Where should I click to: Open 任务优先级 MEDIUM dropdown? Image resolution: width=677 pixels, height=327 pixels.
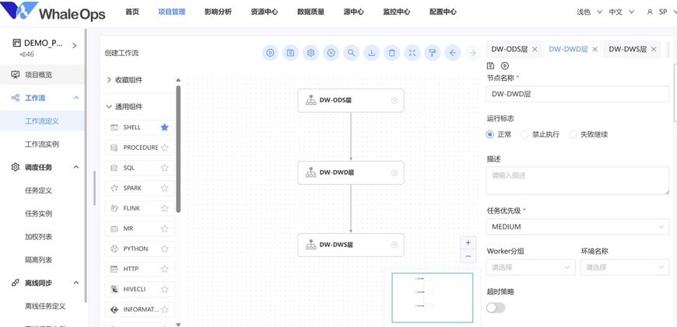[577, 227]
